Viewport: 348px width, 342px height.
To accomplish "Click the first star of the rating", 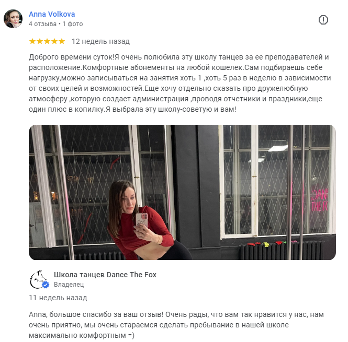I will click(32, 41).
